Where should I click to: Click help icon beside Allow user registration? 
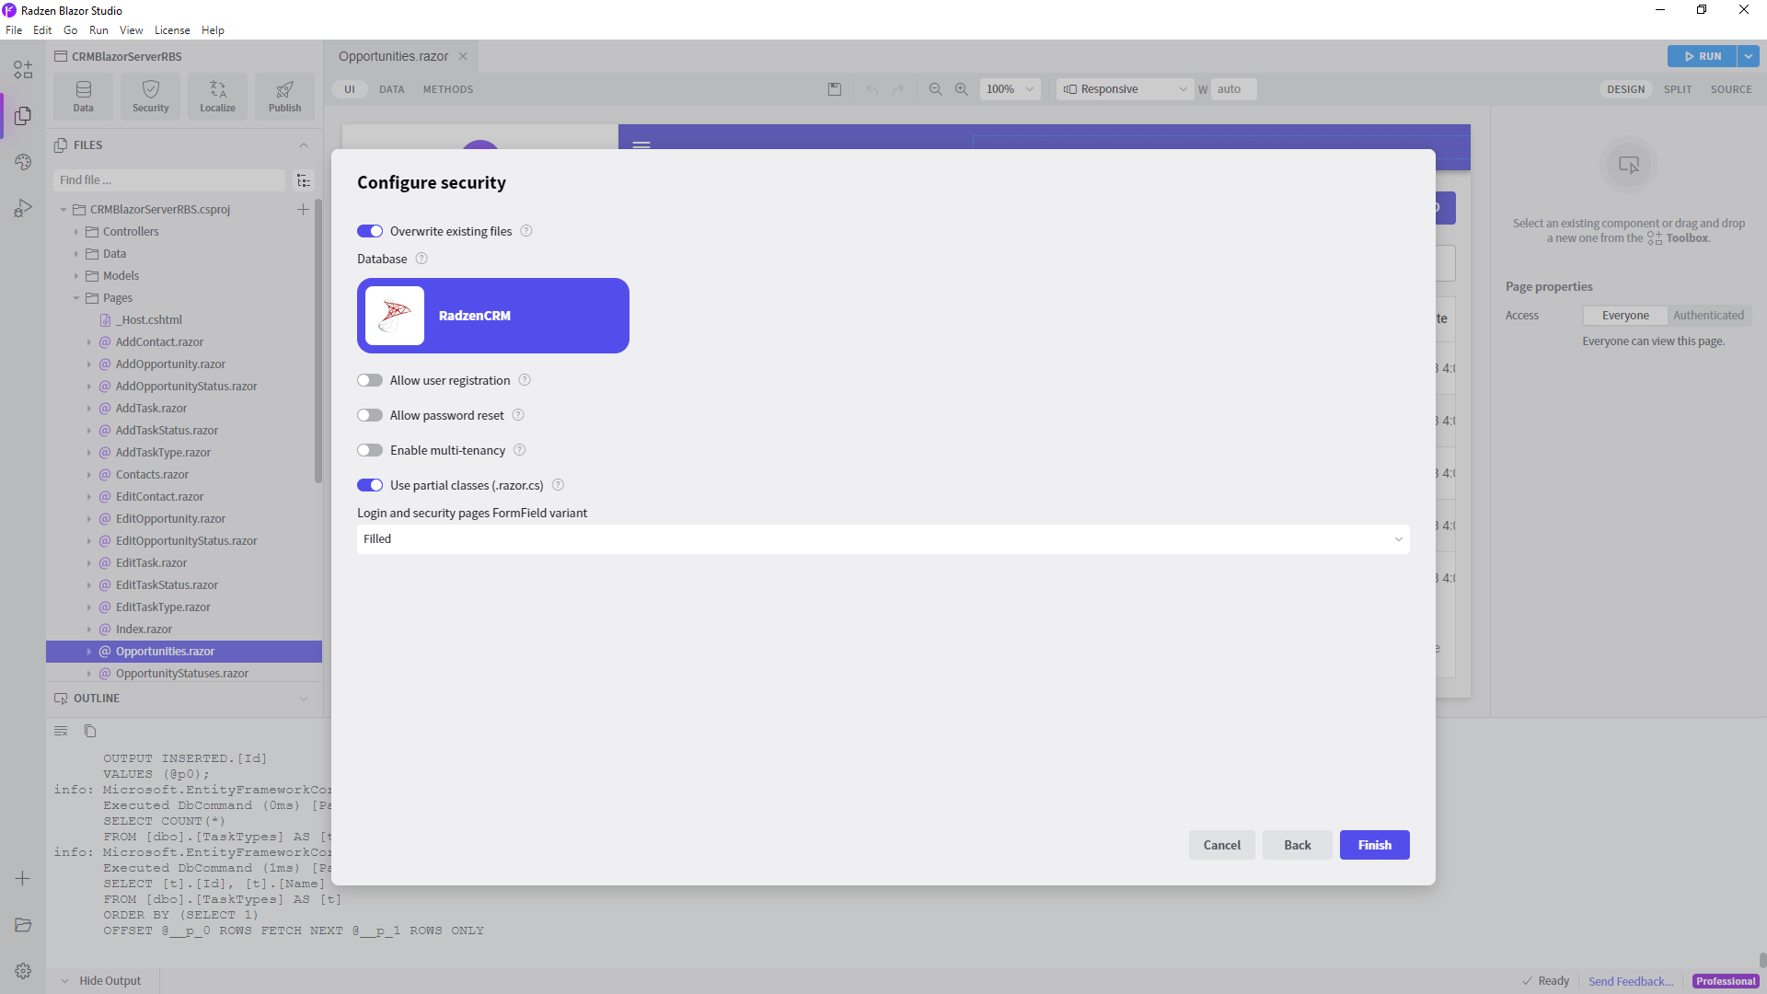(525, 380)
